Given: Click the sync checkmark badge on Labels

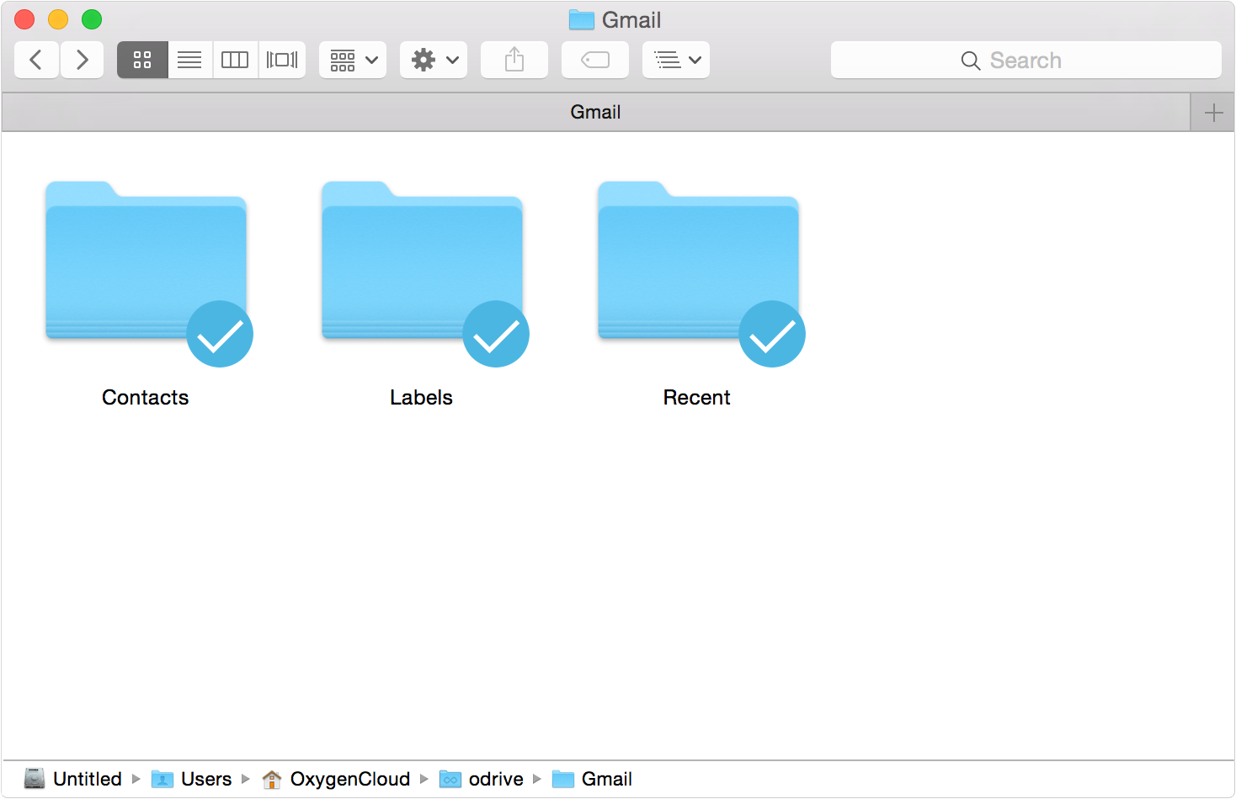Looking at the screenshot, I should [496, 334].
